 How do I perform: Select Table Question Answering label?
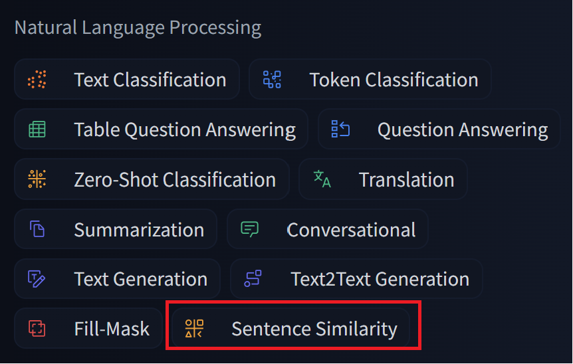tap(185, 130)
